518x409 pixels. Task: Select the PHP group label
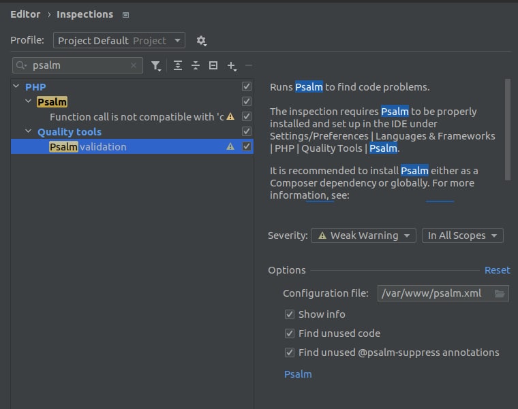pos(35,87)
